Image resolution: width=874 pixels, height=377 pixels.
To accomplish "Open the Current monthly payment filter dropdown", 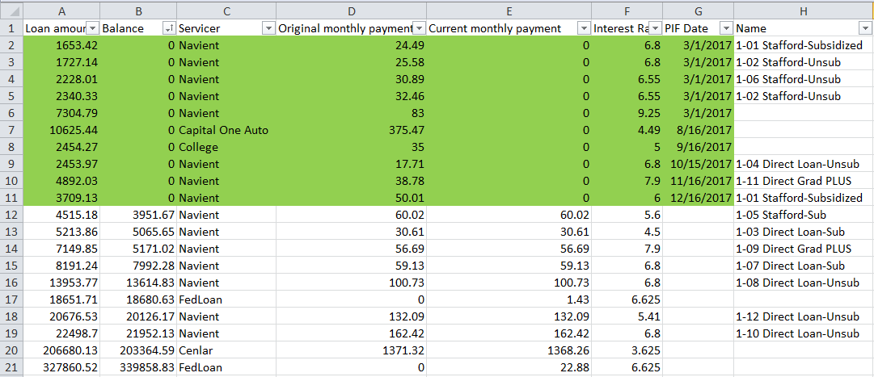I will pyautogui.click(x=585, y=28).
